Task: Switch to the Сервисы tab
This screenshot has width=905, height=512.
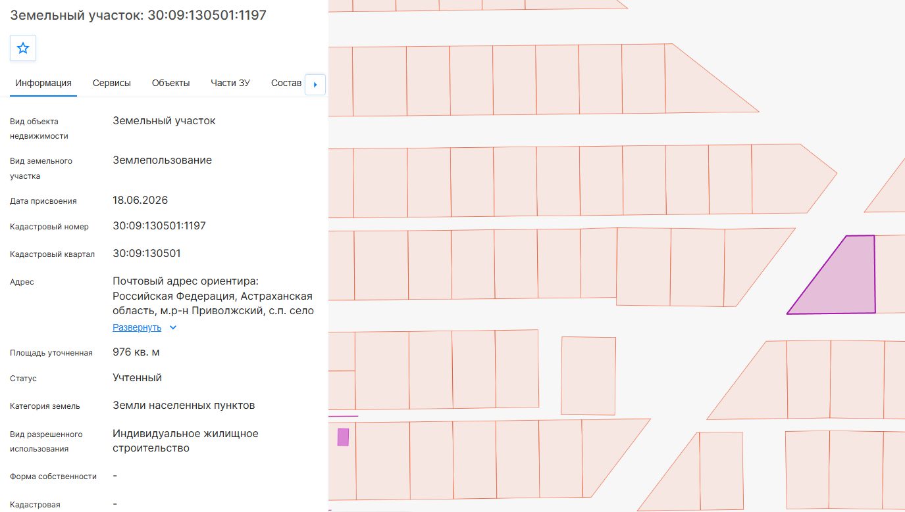Action: (x=112, y=83)
